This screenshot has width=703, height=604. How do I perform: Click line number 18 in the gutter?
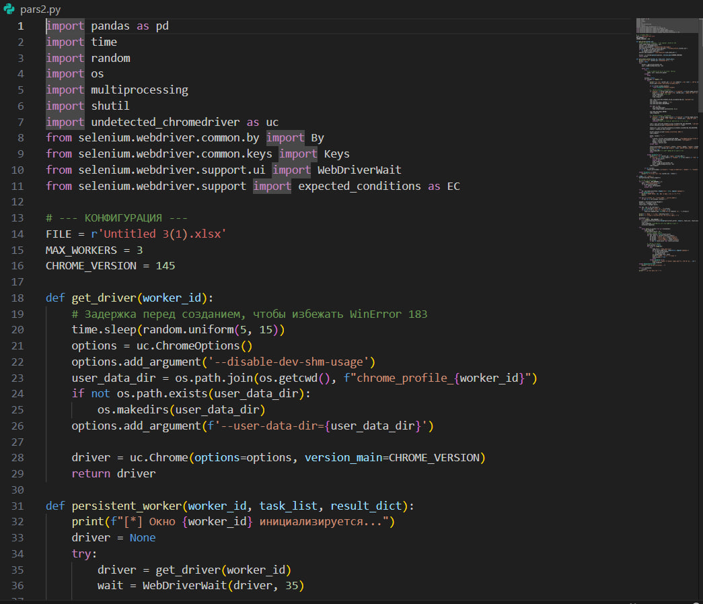[x=17, y=298]
